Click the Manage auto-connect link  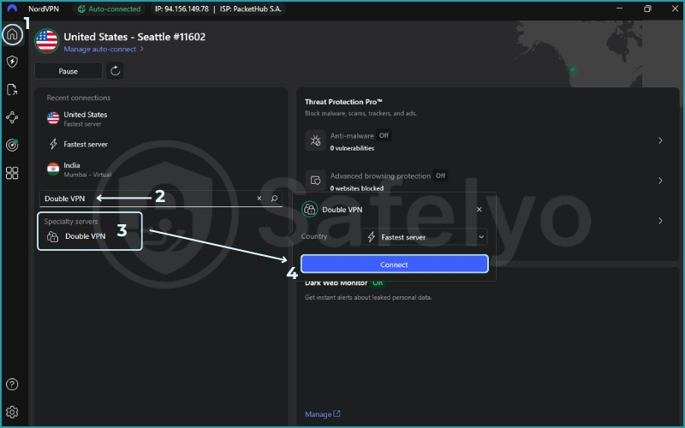tap(103, 50)
